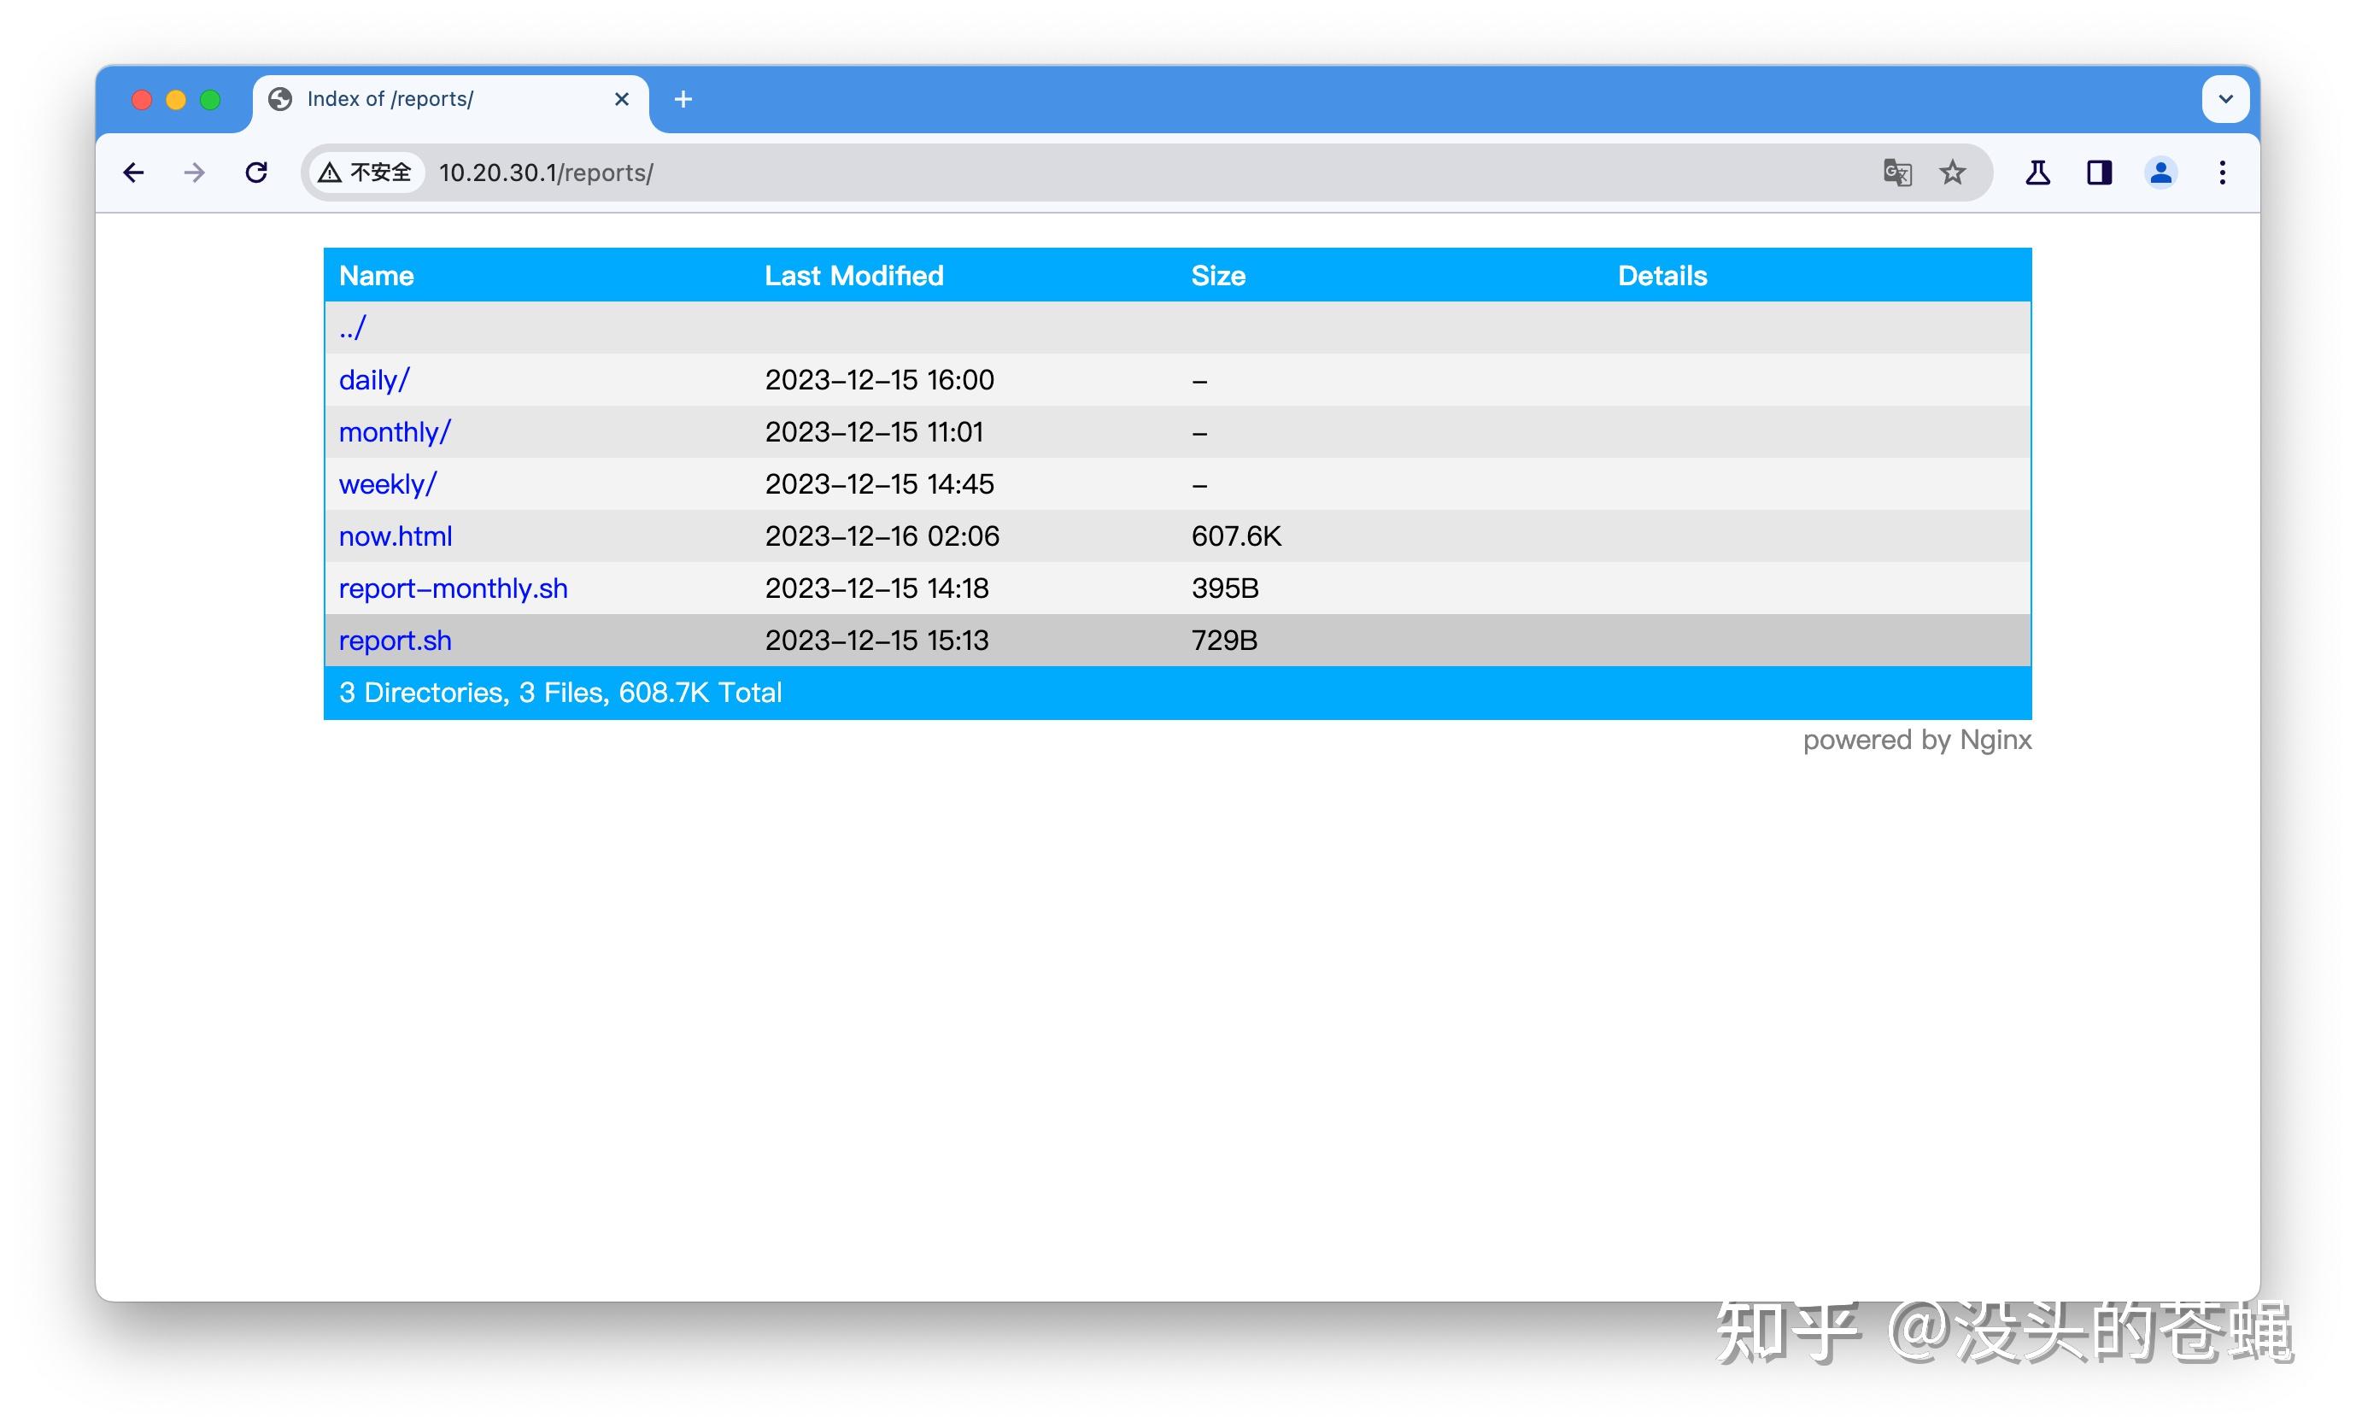Open the three-dot browser menu
Image resolution: width=2356 pixels, height=1428 pixels.
coord(2222,173)
